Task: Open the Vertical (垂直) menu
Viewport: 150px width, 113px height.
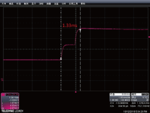Action: (x=11, y=4)
